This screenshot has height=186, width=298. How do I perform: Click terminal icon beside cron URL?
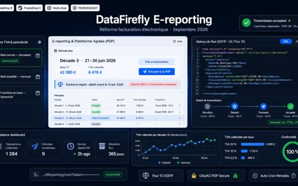point(36,174)
